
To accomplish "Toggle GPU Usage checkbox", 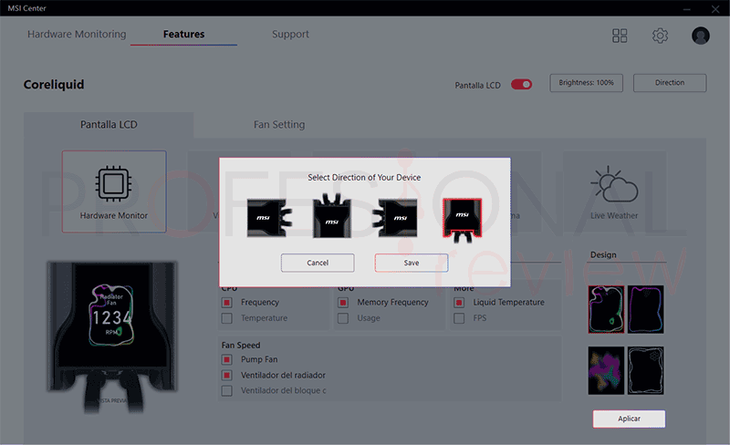I will [343, 318].
